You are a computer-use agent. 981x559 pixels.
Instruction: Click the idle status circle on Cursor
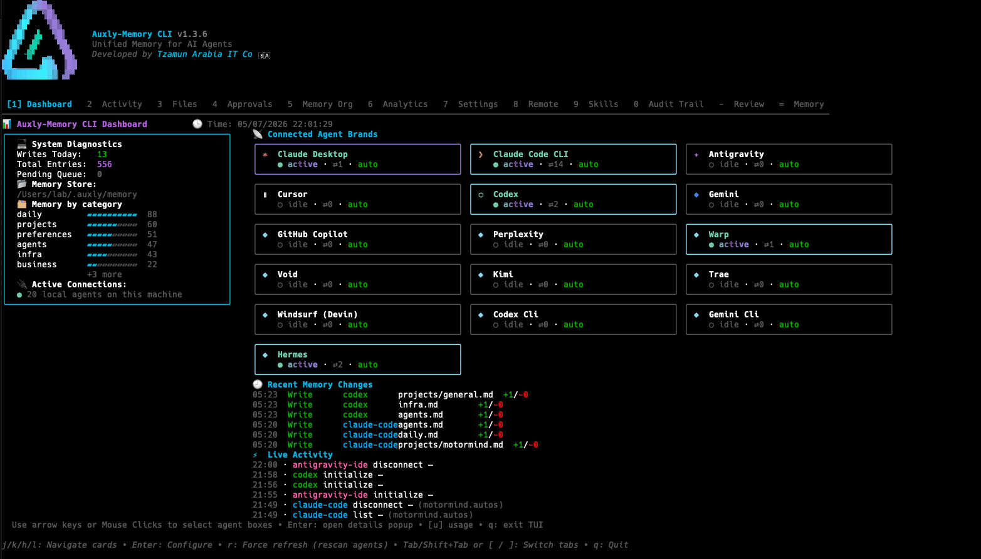280,205
